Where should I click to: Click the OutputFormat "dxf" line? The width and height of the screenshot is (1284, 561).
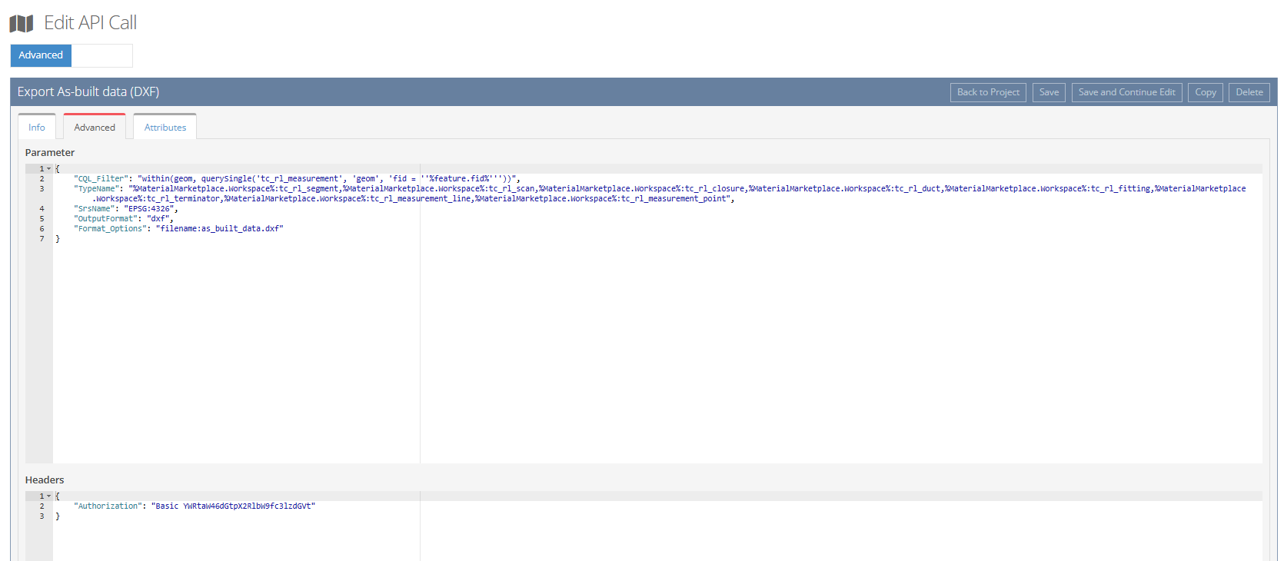click(x=123, y=219)
